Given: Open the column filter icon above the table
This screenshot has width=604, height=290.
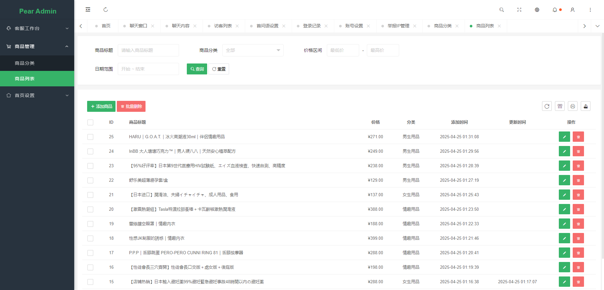Looking at the screenshot, I should pyautogui.click(x=560, y=106).
